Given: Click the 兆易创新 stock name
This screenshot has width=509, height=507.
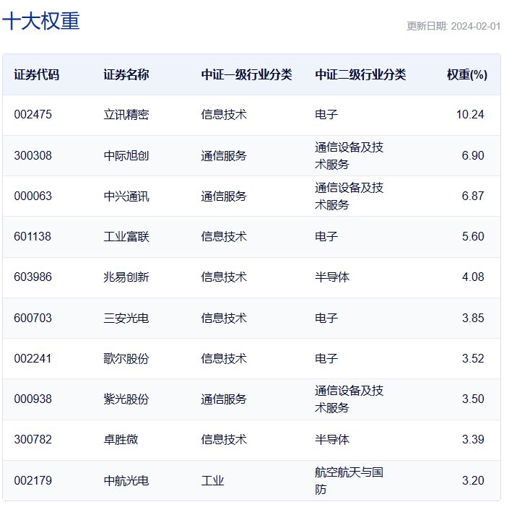Looking at the screenshot, I should click(126, 277).
